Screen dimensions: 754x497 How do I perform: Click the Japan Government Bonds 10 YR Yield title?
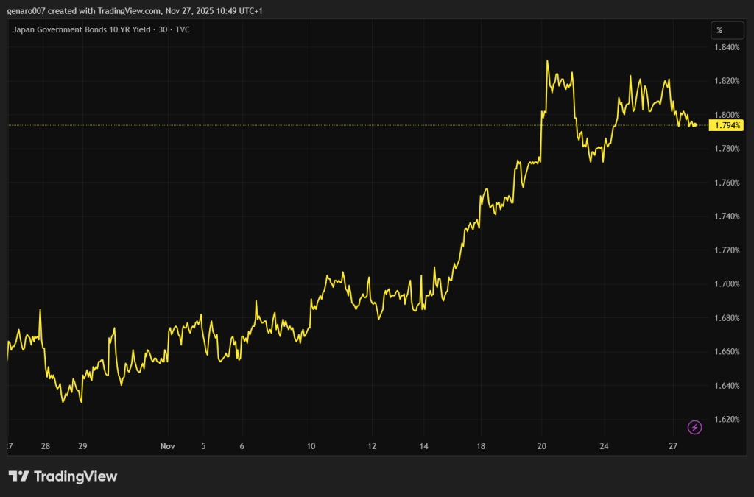pyautogui.click(x=82, y=30)
